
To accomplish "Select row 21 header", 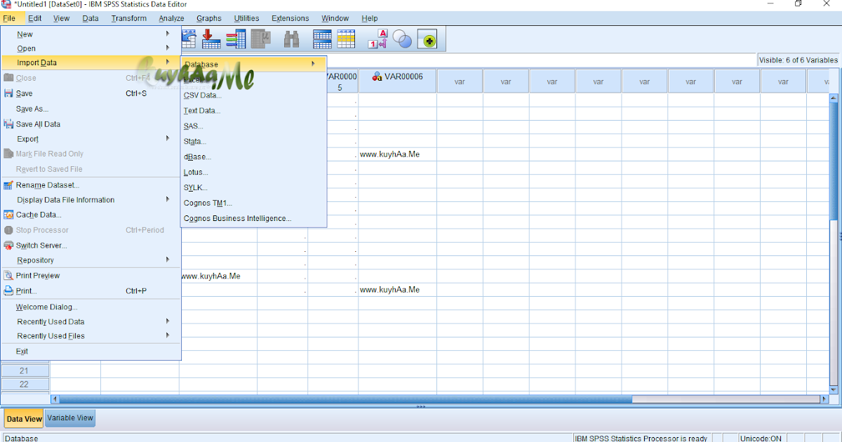I will coord(24,370).
